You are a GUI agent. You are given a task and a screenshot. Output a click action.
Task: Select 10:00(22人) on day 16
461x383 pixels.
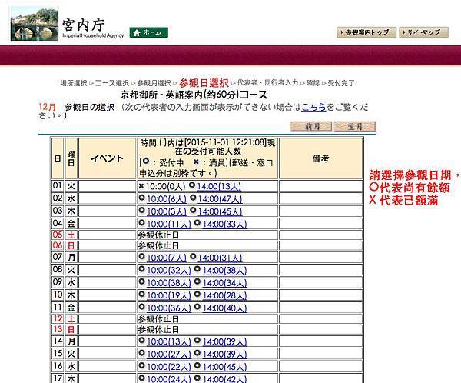(x=169, y=367)
